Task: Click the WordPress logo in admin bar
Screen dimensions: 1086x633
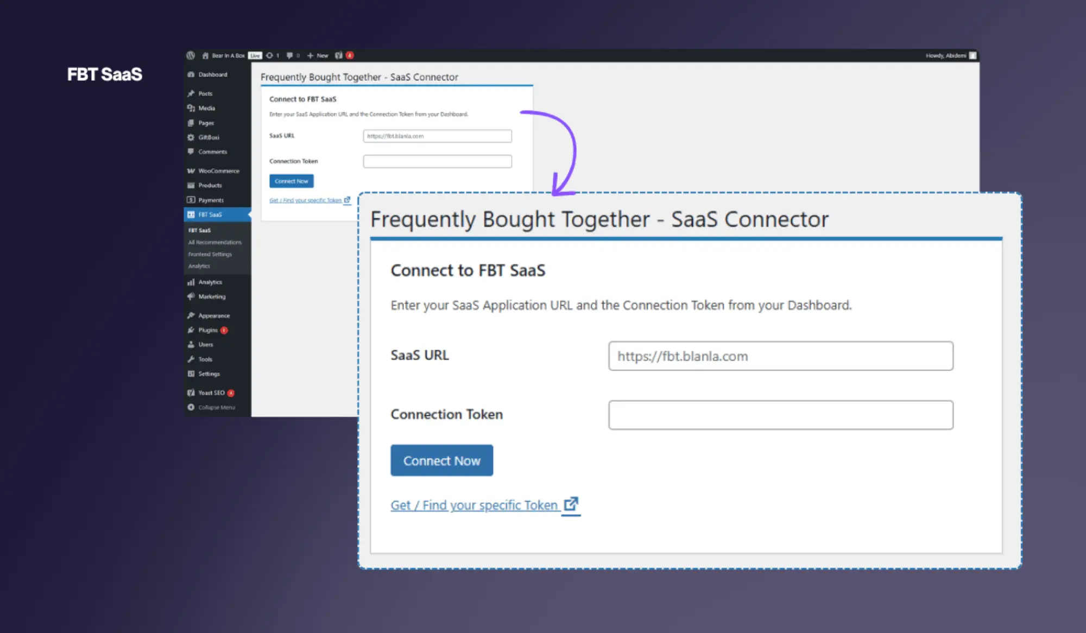Action: point(191,55)
